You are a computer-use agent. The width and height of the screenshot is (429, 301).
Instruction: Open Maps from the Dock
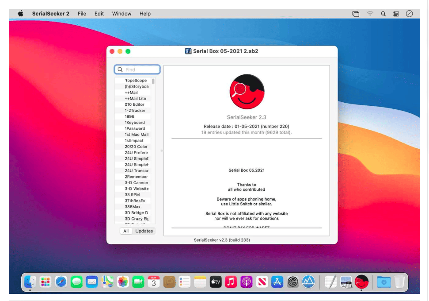107,282
